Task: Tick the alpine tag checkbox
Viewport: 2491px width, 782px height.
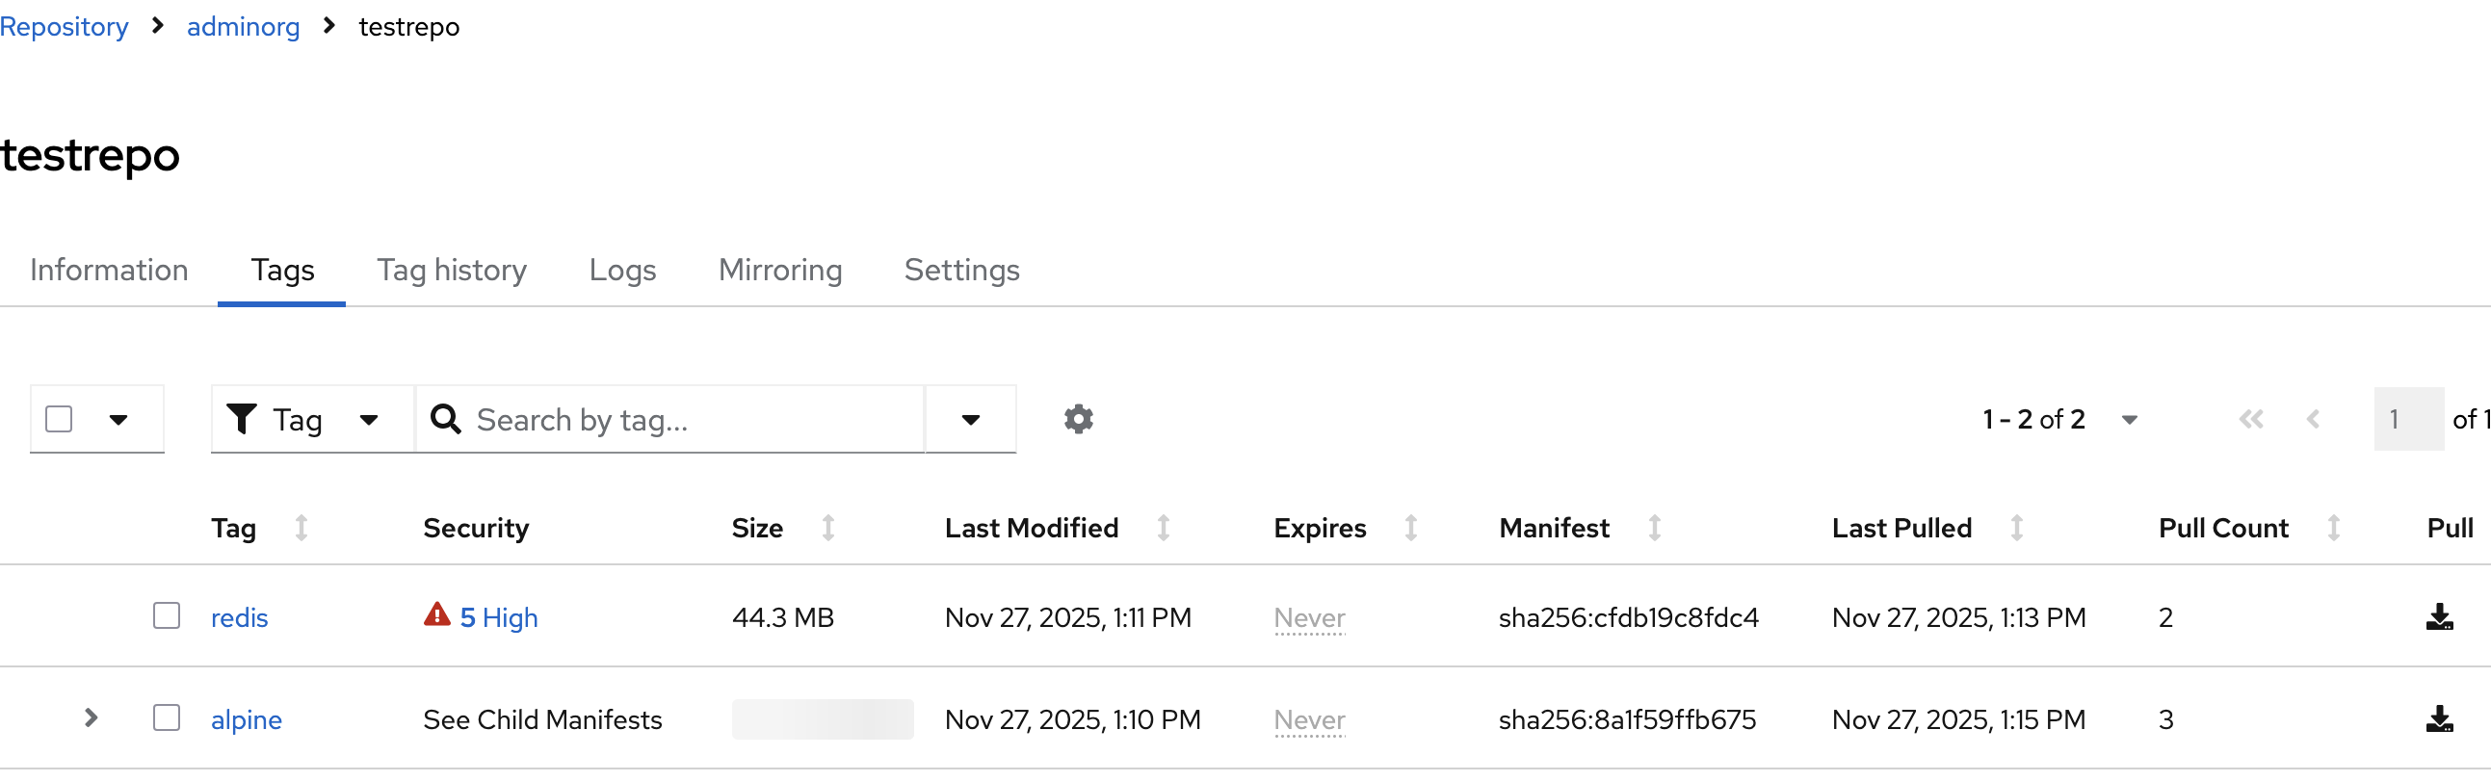Action: (167, 718)
